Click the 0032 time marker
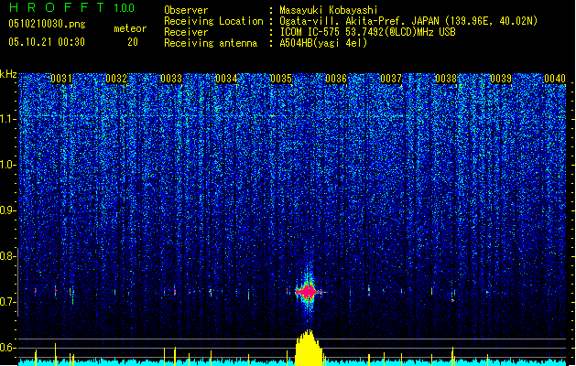The width and height of the screenshot is (576, 366). pyautogui.click(x=116, y=79)
